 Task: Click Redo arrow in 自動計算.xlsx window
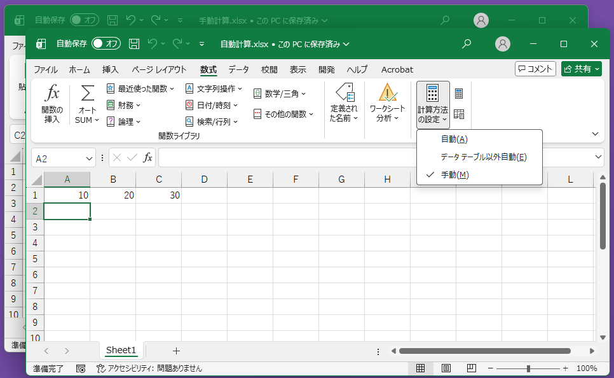point(177,44)
